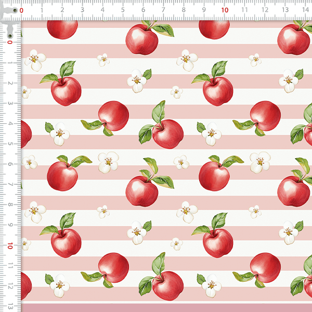Click the dusty rose band along the bottom edge
Screen dimensions: 312x312
[166, 308]
